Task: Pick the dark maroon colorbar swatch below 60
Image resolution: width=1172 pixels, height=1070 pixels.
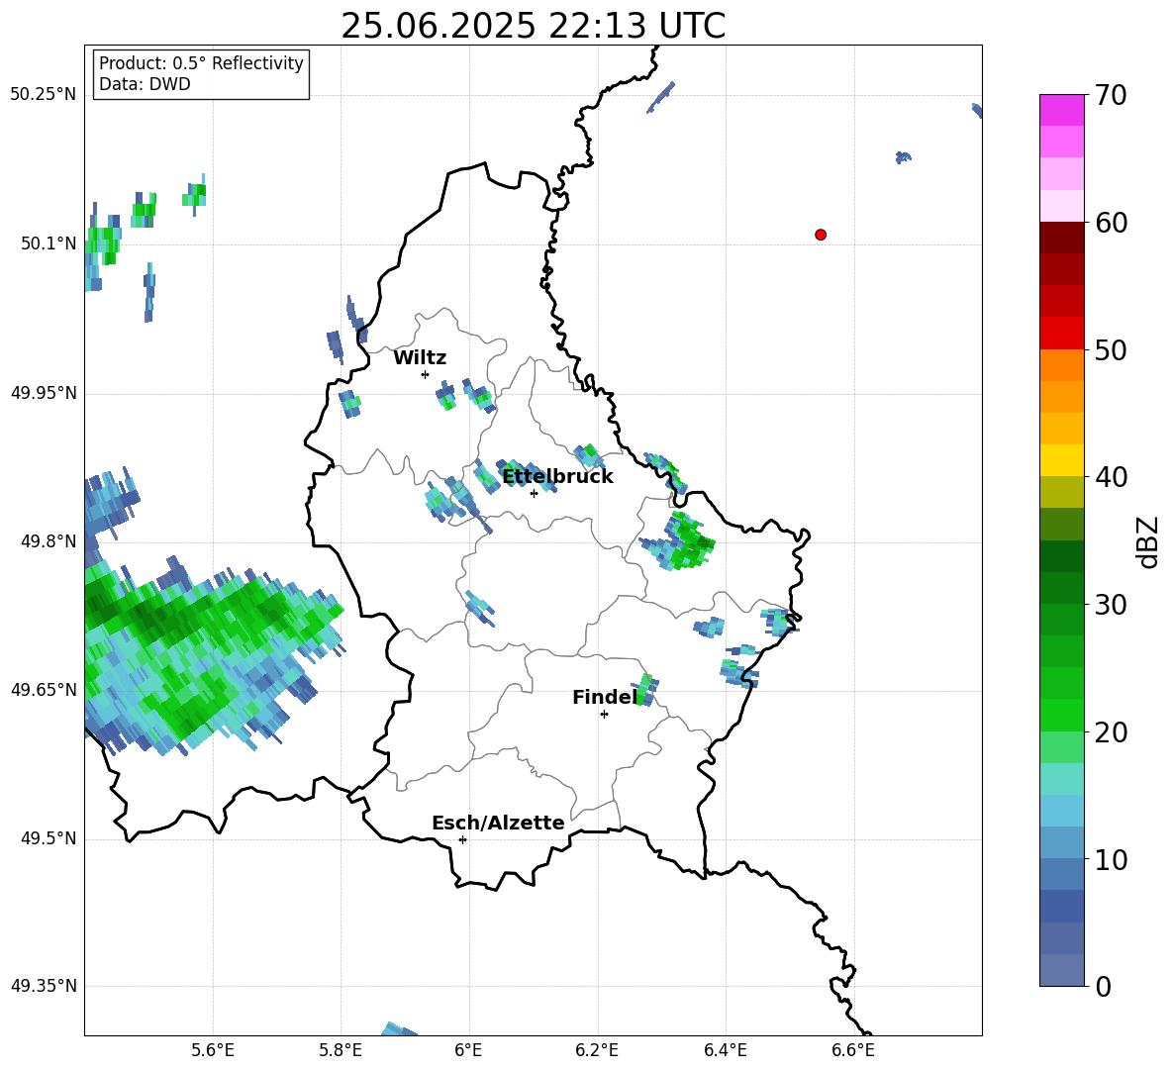Action: [x=1061, y=238]
